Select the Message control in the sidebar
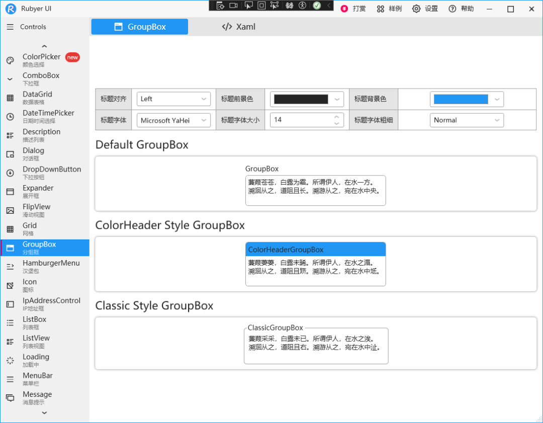Image resolution: width=543 pixels, height=423 pixels. click(x=37, y=397)
